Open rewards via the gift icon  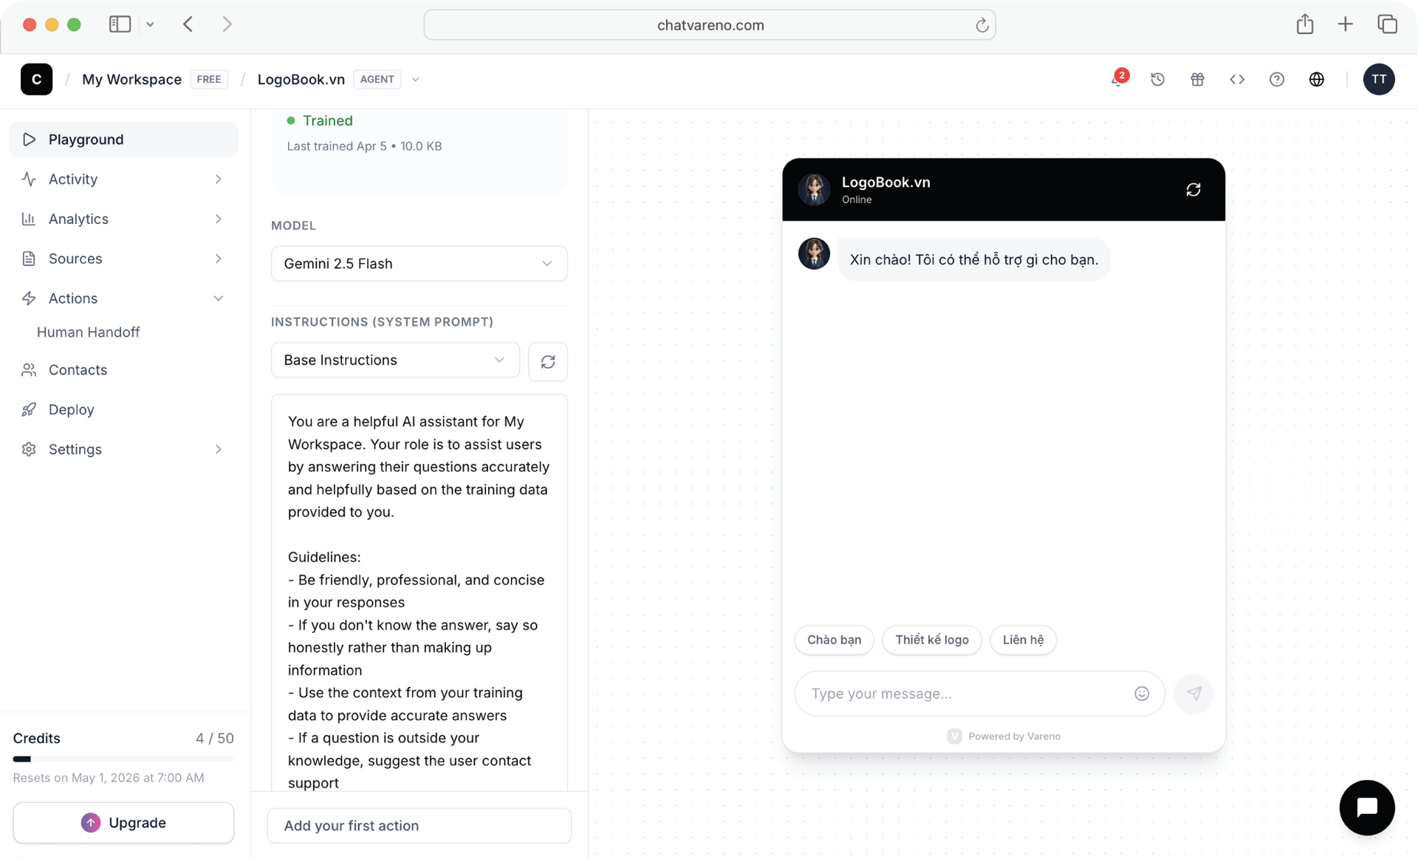(1197, 79)
